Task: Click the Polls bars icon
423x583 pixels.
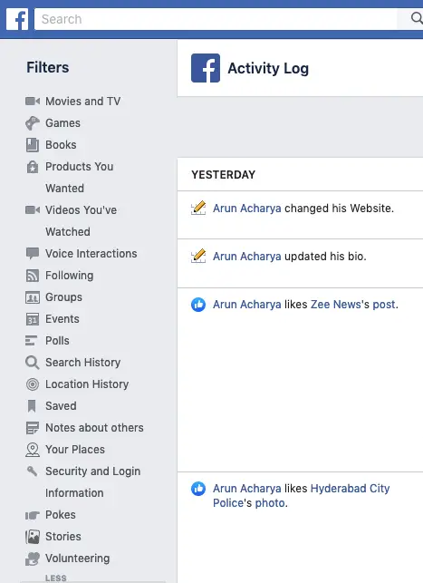Action: pyautogui.click(x=31, y=341)
